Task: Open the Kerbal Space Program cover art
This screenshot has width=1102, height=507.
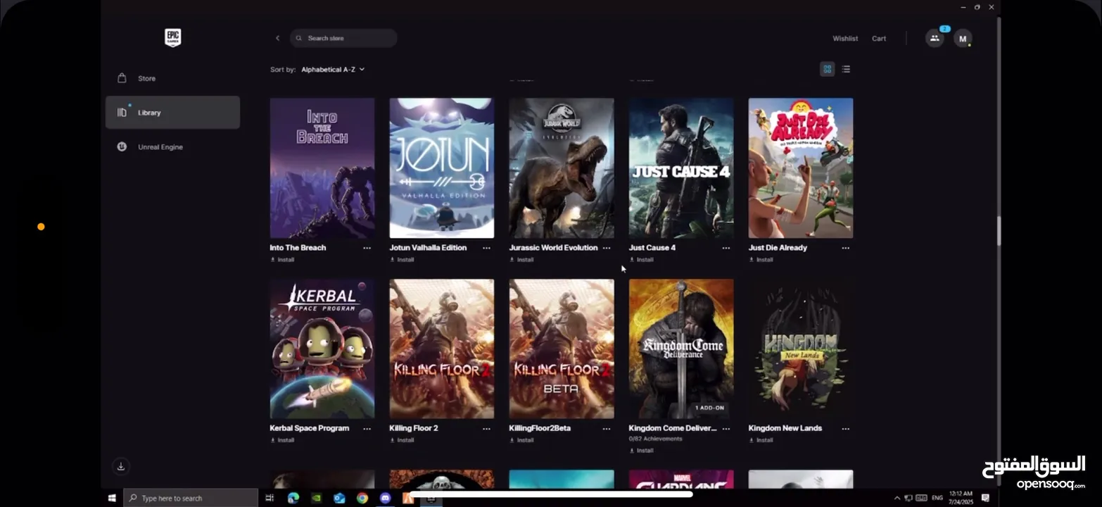Action: tap(322, 349)
